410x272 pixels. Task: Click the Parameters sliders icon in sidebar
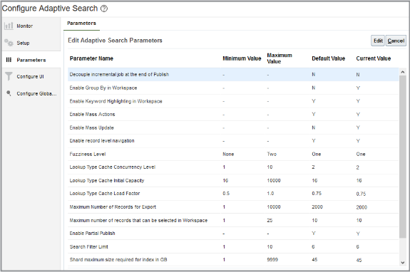9,60
